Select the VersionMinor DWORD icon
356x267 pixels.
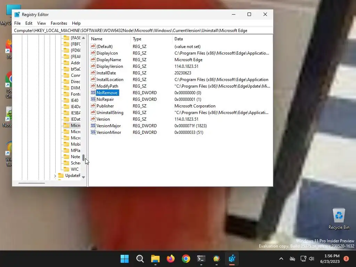tap(93, 132)
